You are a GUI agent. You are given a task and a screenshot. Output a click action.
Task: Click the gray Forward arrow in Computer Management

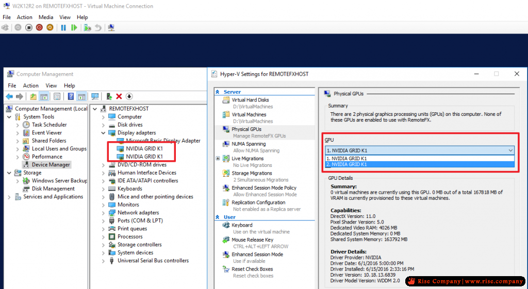[x=20, y=96]
